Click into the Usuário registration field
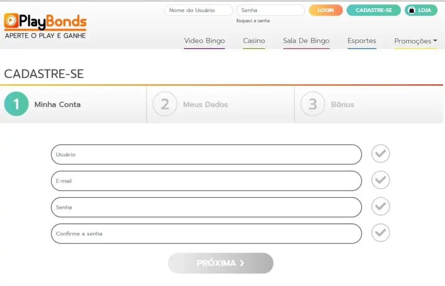The width and height of the screenshot is (445, 286). tap(206, 155)
